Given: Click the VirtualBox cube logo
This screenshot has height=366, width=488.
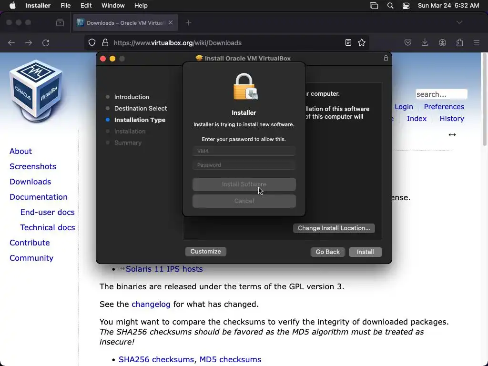Looking at the screenshot, I should (x=36, y=91).
